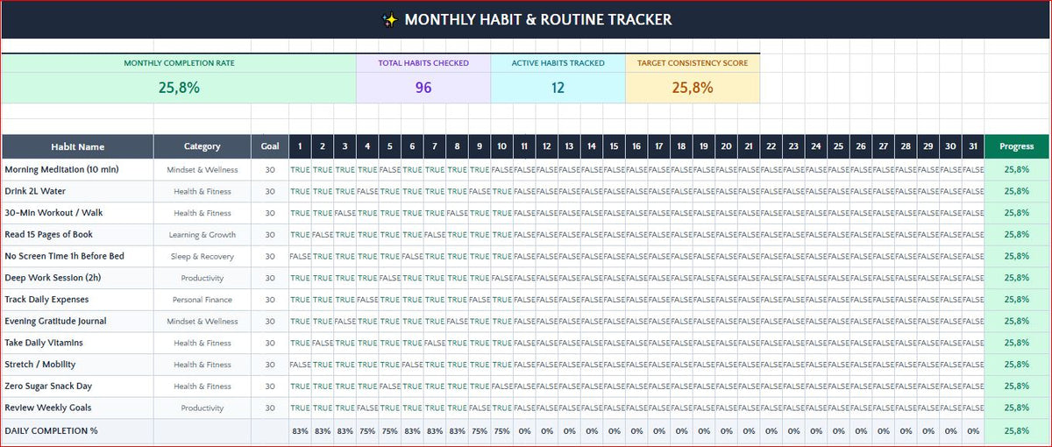
Task: Select the Monthly Completion Rate label
Action: 179,63
